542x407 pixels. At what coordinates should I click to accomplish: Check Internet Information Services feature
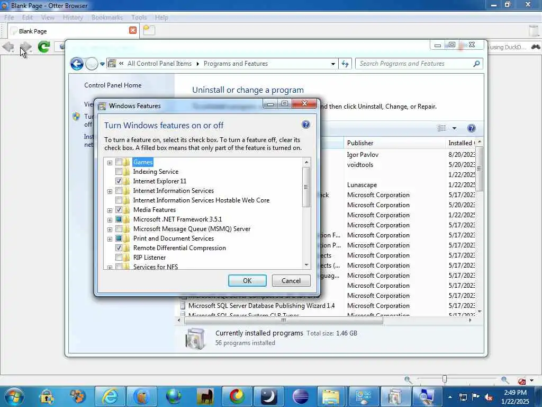119,191
